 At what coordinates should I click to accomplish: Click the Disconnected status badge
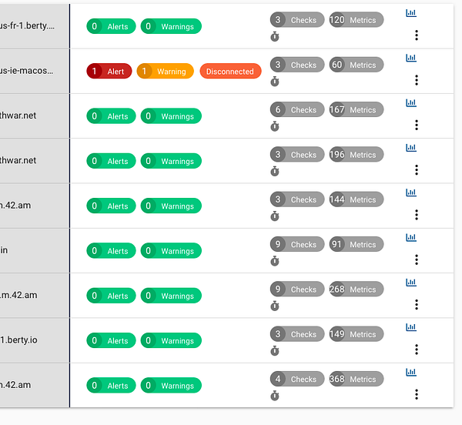(x=230, y=71)
